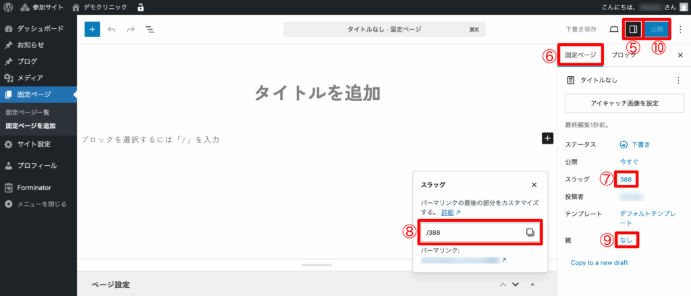Screen dimensions: 691x296
Task: Open the デフォルトテンプレート template dropdown
Action: (647, 218)
